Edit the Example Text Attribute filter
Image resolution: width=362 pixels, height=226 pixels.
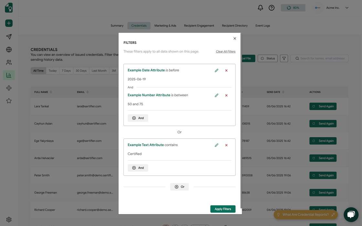(x=216, y=145)
